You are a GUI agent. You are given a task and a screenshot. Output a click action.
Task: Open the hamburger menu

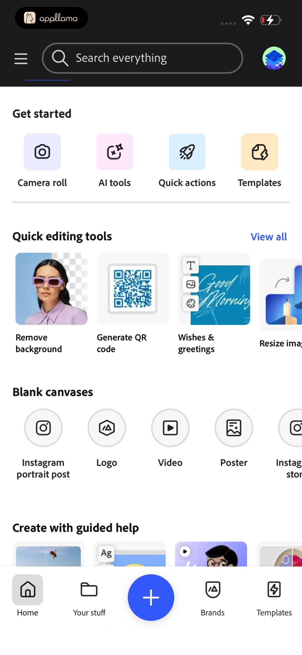(x=21, y=59)
